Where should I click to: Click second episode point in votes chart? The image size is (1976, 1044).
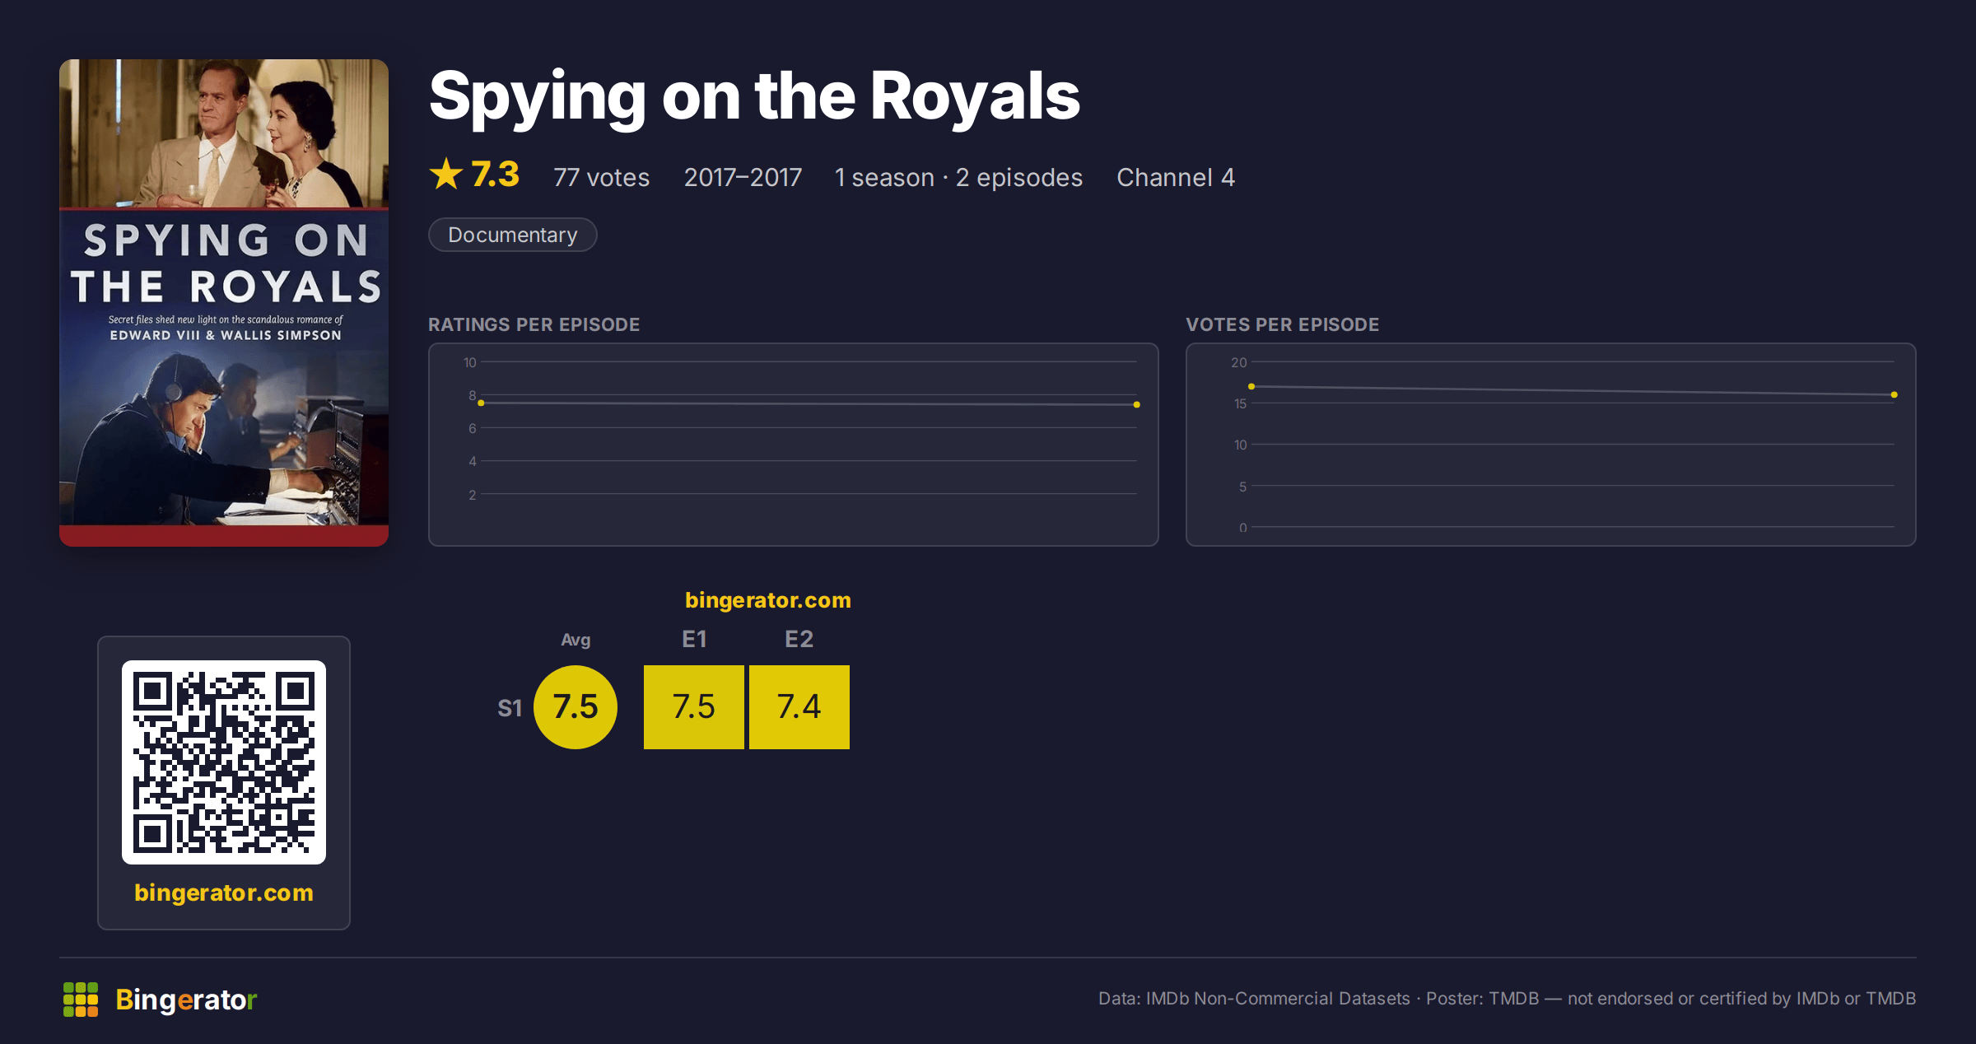tap(1894, 394)
